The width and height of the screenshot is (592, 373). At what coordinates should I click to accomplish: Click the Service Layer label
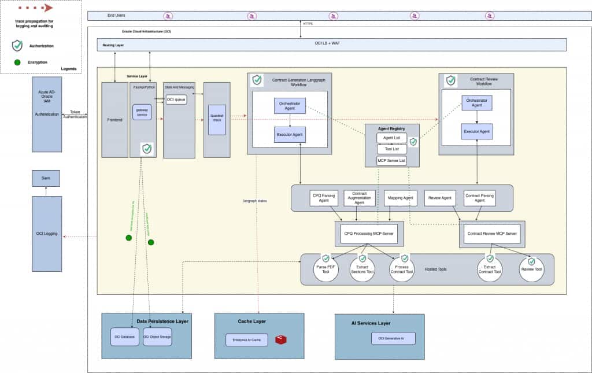coord(137,76)
